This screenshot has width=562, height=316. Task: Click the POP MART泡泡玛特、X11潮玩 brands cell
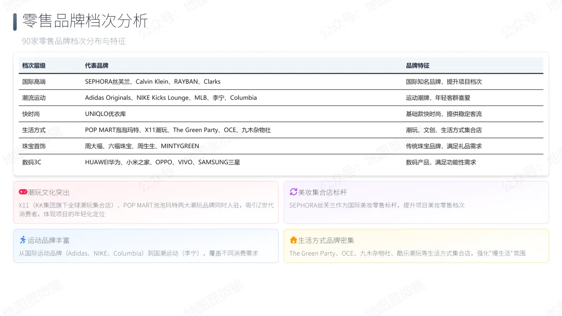coord(178,130)
